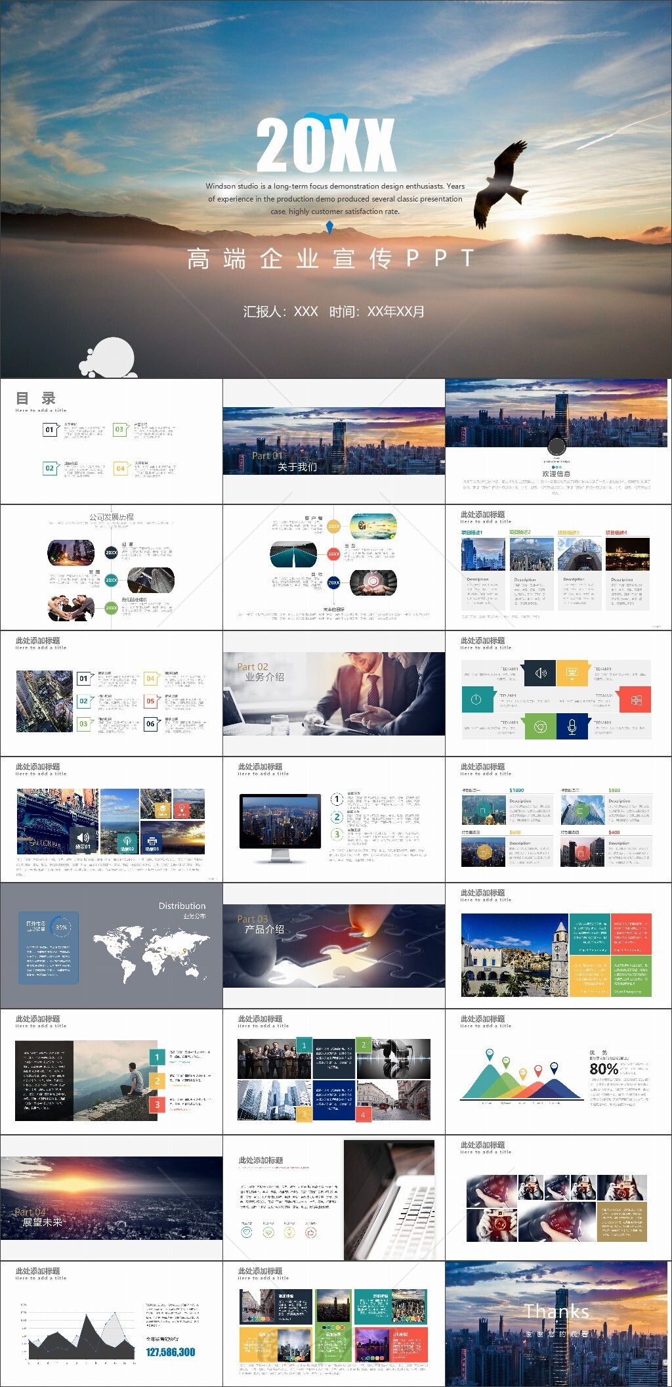Screen dimensions: 672x1387
Task: Click the blue map pin under 20XX title
Action: point(329,227)
